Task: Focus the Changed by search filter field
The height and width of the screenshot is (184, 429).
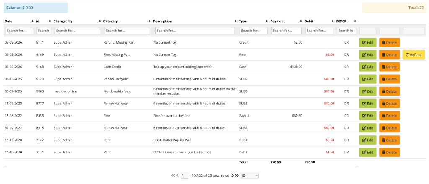Action: point(78,31)
